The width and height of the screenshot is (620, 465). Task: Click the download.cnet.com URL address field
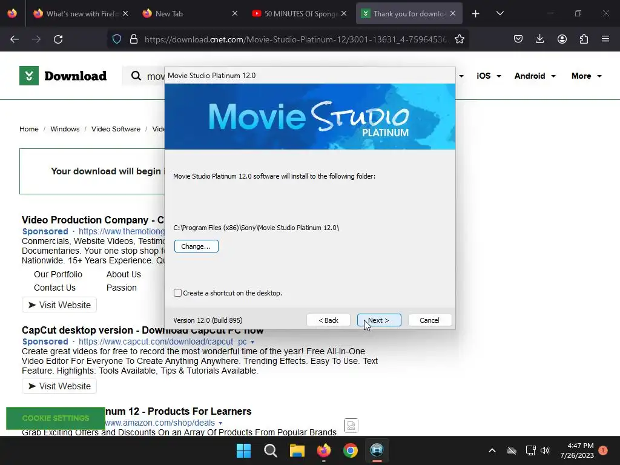tap(295, 39)
